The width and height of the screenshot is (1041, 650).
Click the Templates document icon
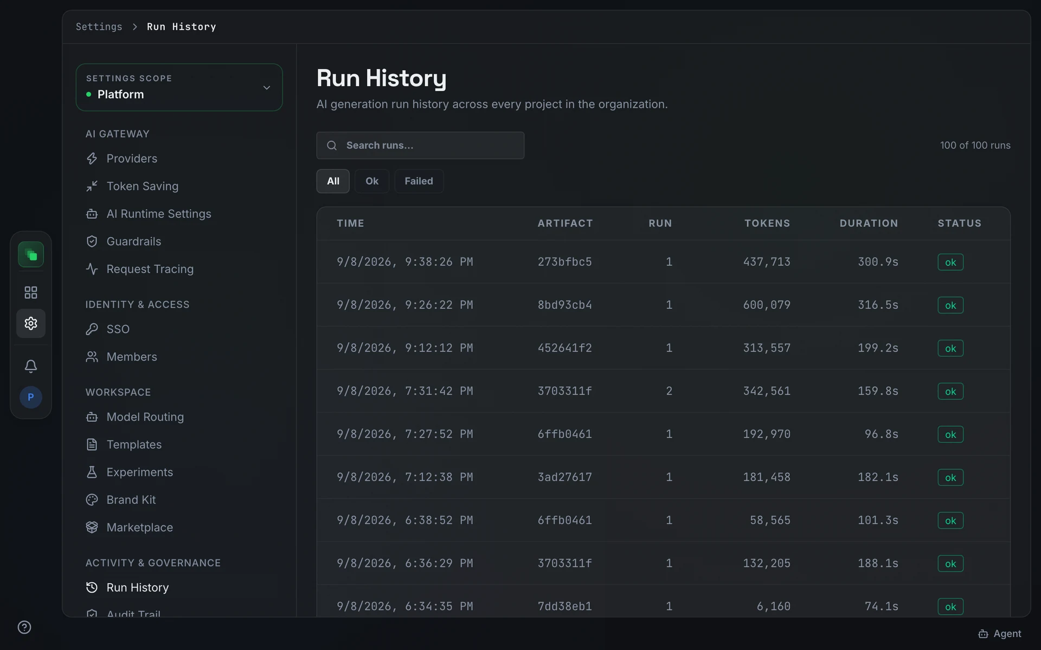pos(92,445)
